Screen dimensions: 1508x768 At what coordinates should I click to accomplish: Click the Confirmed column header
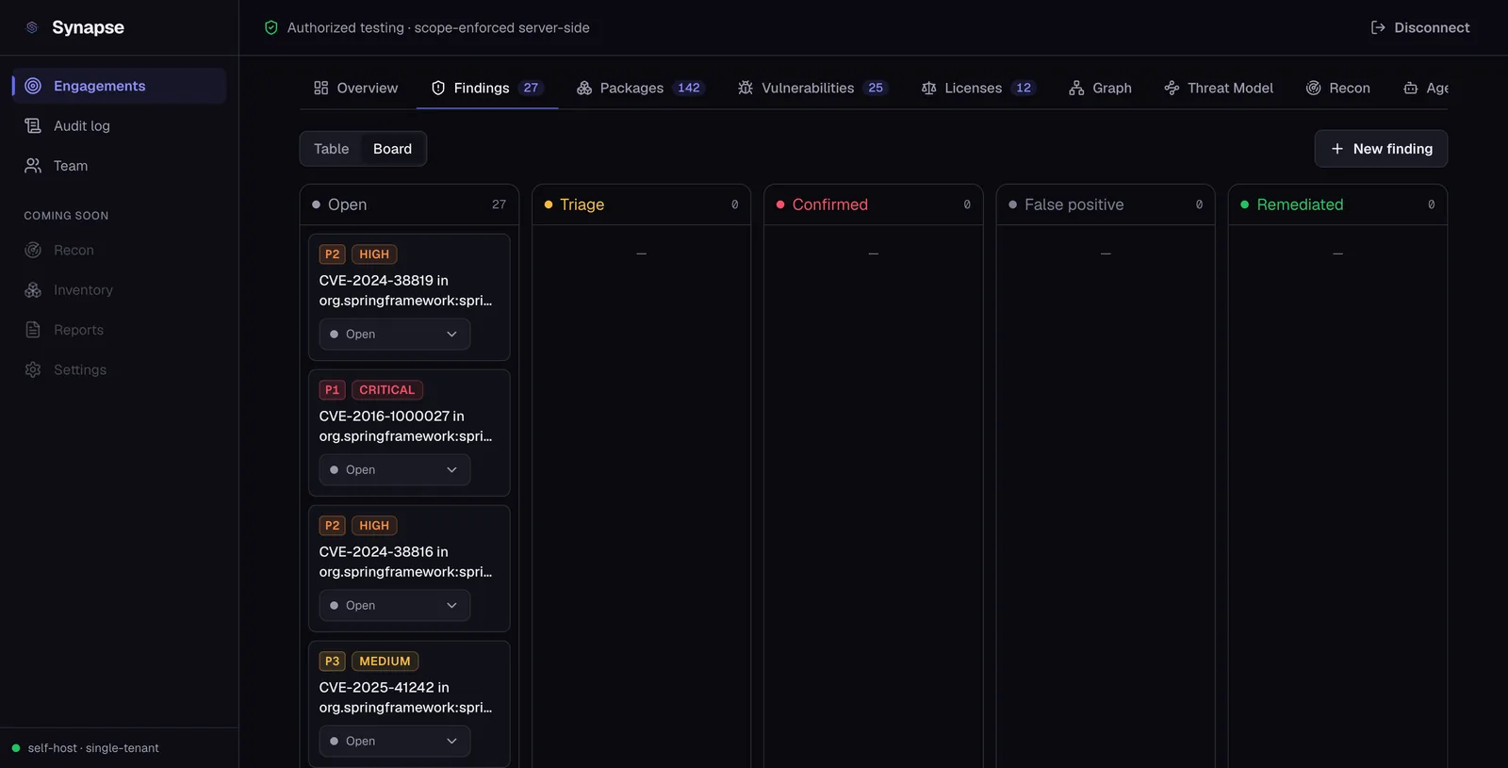[x=873, y=204]
